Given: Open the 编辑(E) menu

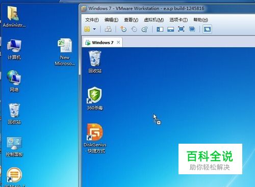Looking at the screenshot, I should (111, 20).
